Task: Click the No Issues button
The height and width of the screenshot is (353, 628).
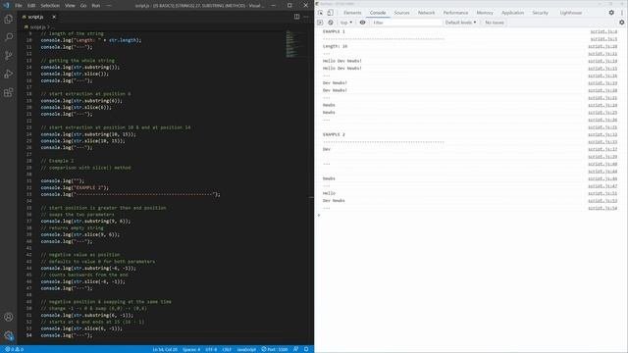Action: [495, 23]
